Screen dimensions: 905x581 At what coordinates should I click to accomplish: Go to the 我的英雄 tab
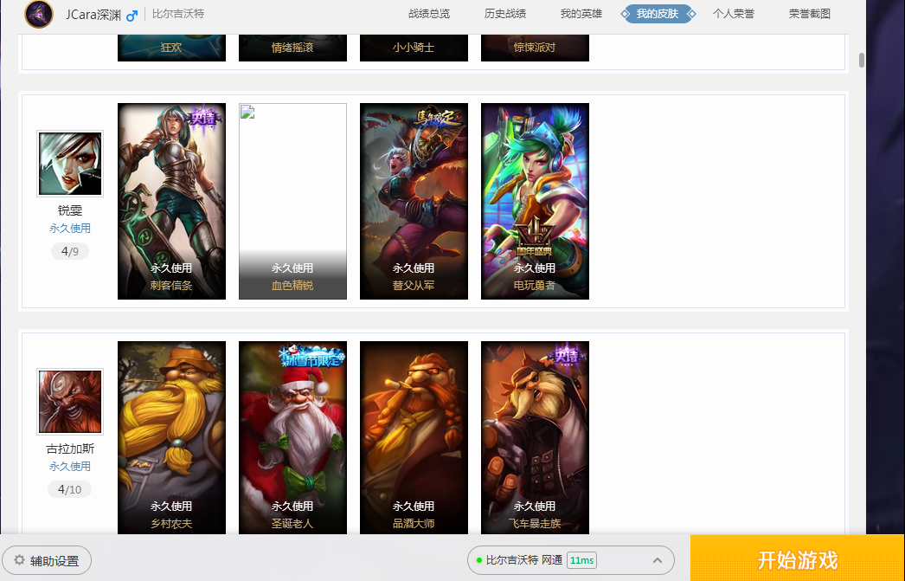(581, 14)
